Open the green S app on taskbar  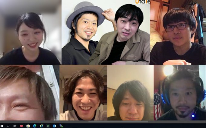(48, 126)
